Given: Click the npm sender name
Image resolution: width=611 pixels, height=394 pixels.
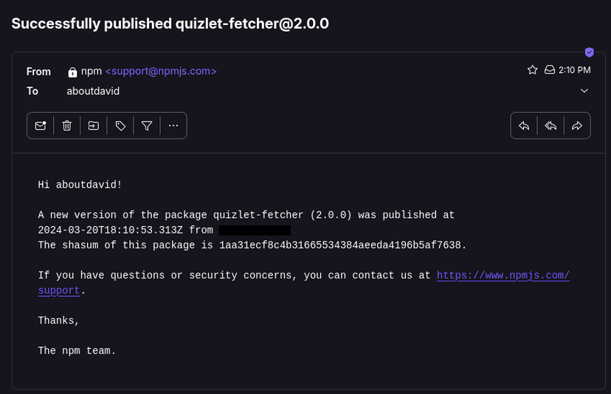Looking at the screenshot, I should 92,71.
